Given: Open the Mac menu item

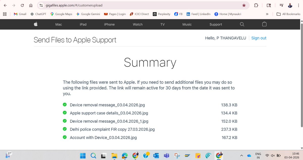Looking at the screenshot, I should pos(59,25).
